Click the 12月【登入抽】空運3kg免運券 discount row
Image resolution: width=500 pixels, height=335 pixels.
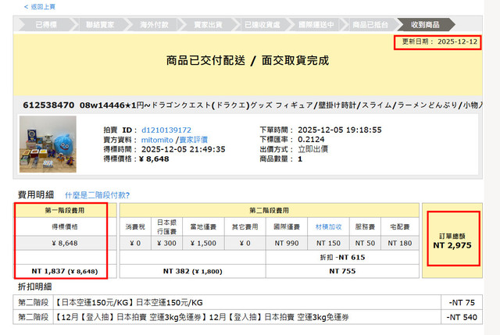click(x=248, y=317)
